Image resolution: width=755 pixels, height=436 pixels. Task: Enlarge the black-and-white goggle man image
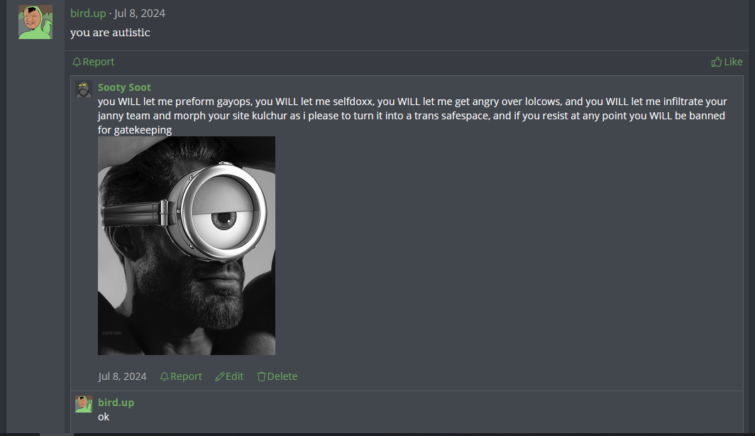click(187, 246)
